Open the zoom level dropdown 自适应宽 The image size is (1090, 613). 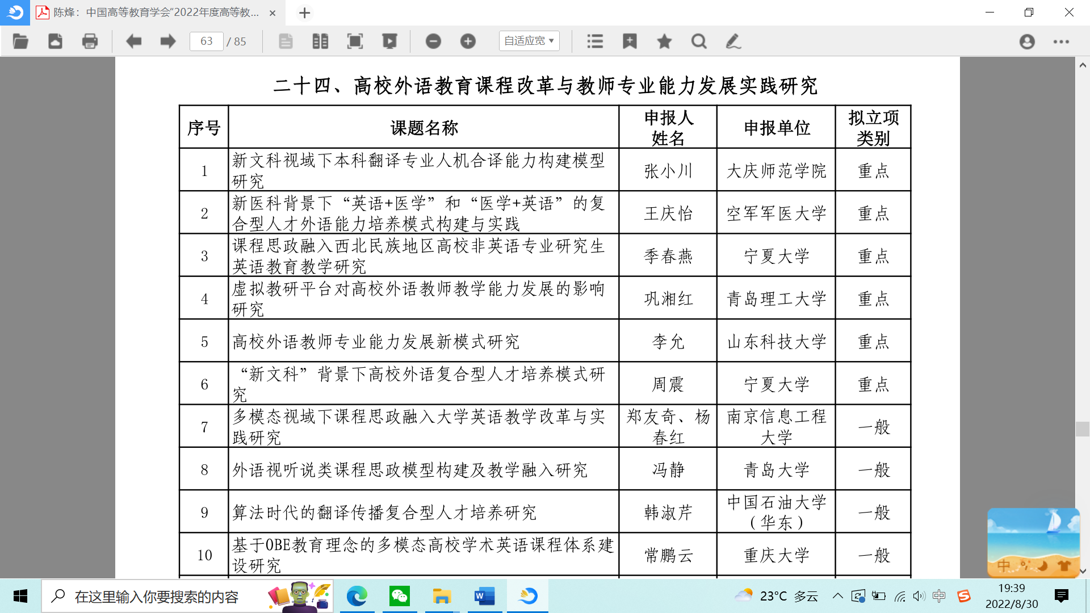tap(529, 41)
